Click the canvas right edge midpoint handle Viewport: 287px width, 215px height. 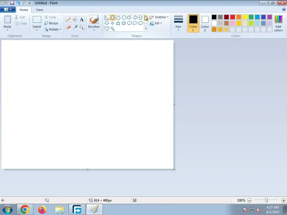point(174,105)
